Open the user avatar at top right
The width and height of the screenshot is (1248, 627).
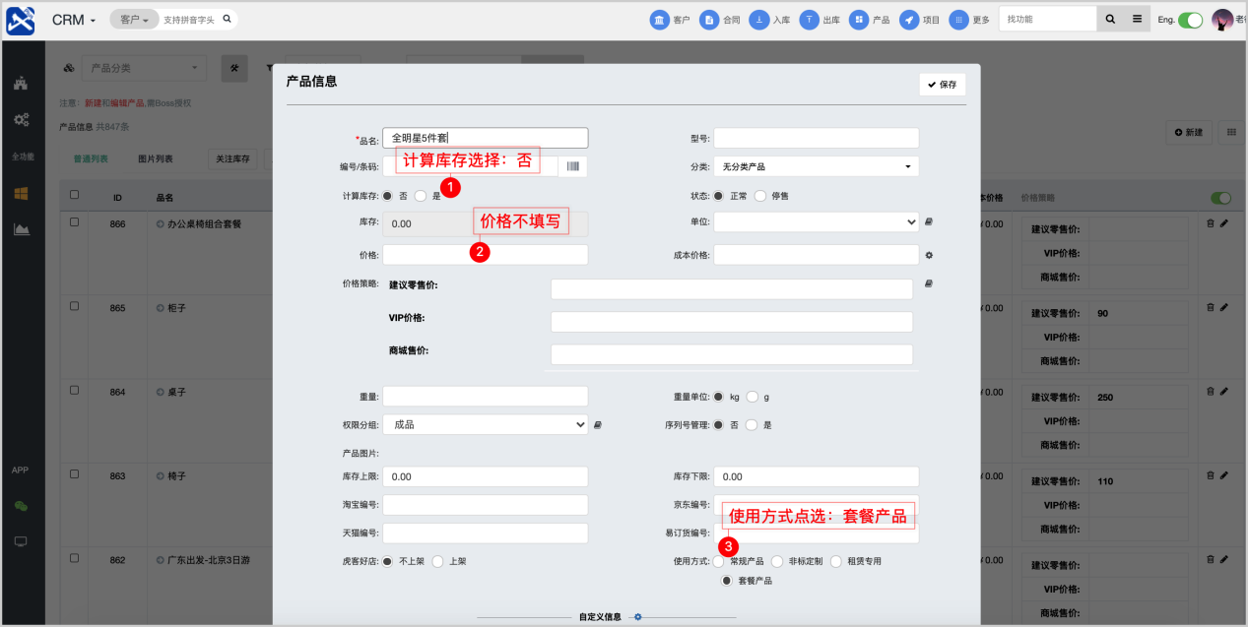point(1222,20)
